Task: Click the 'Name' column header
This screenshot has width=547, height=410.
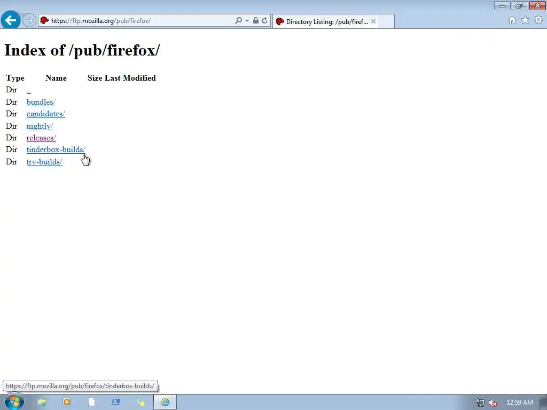Action: 56,78
